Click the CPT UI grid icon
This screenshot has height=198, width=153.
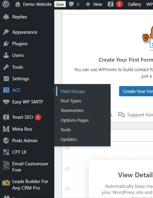point(6,152)
